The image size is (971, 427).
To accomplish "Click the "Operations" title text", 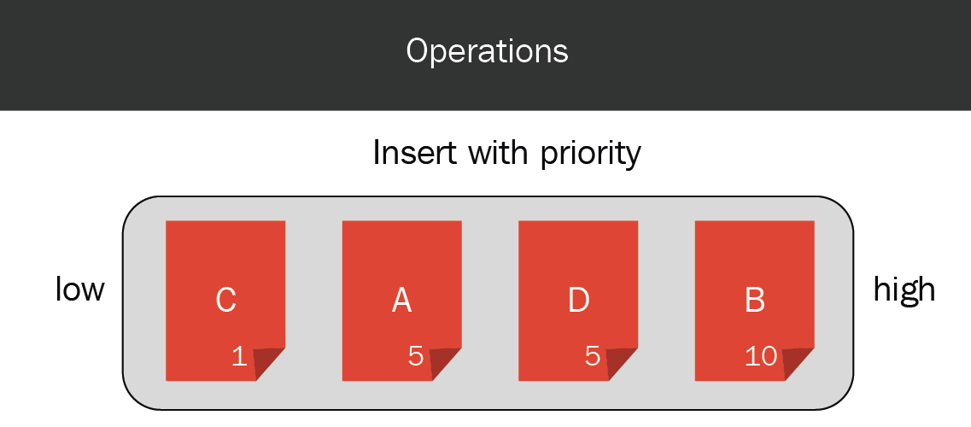I will (x=487, y=52).
